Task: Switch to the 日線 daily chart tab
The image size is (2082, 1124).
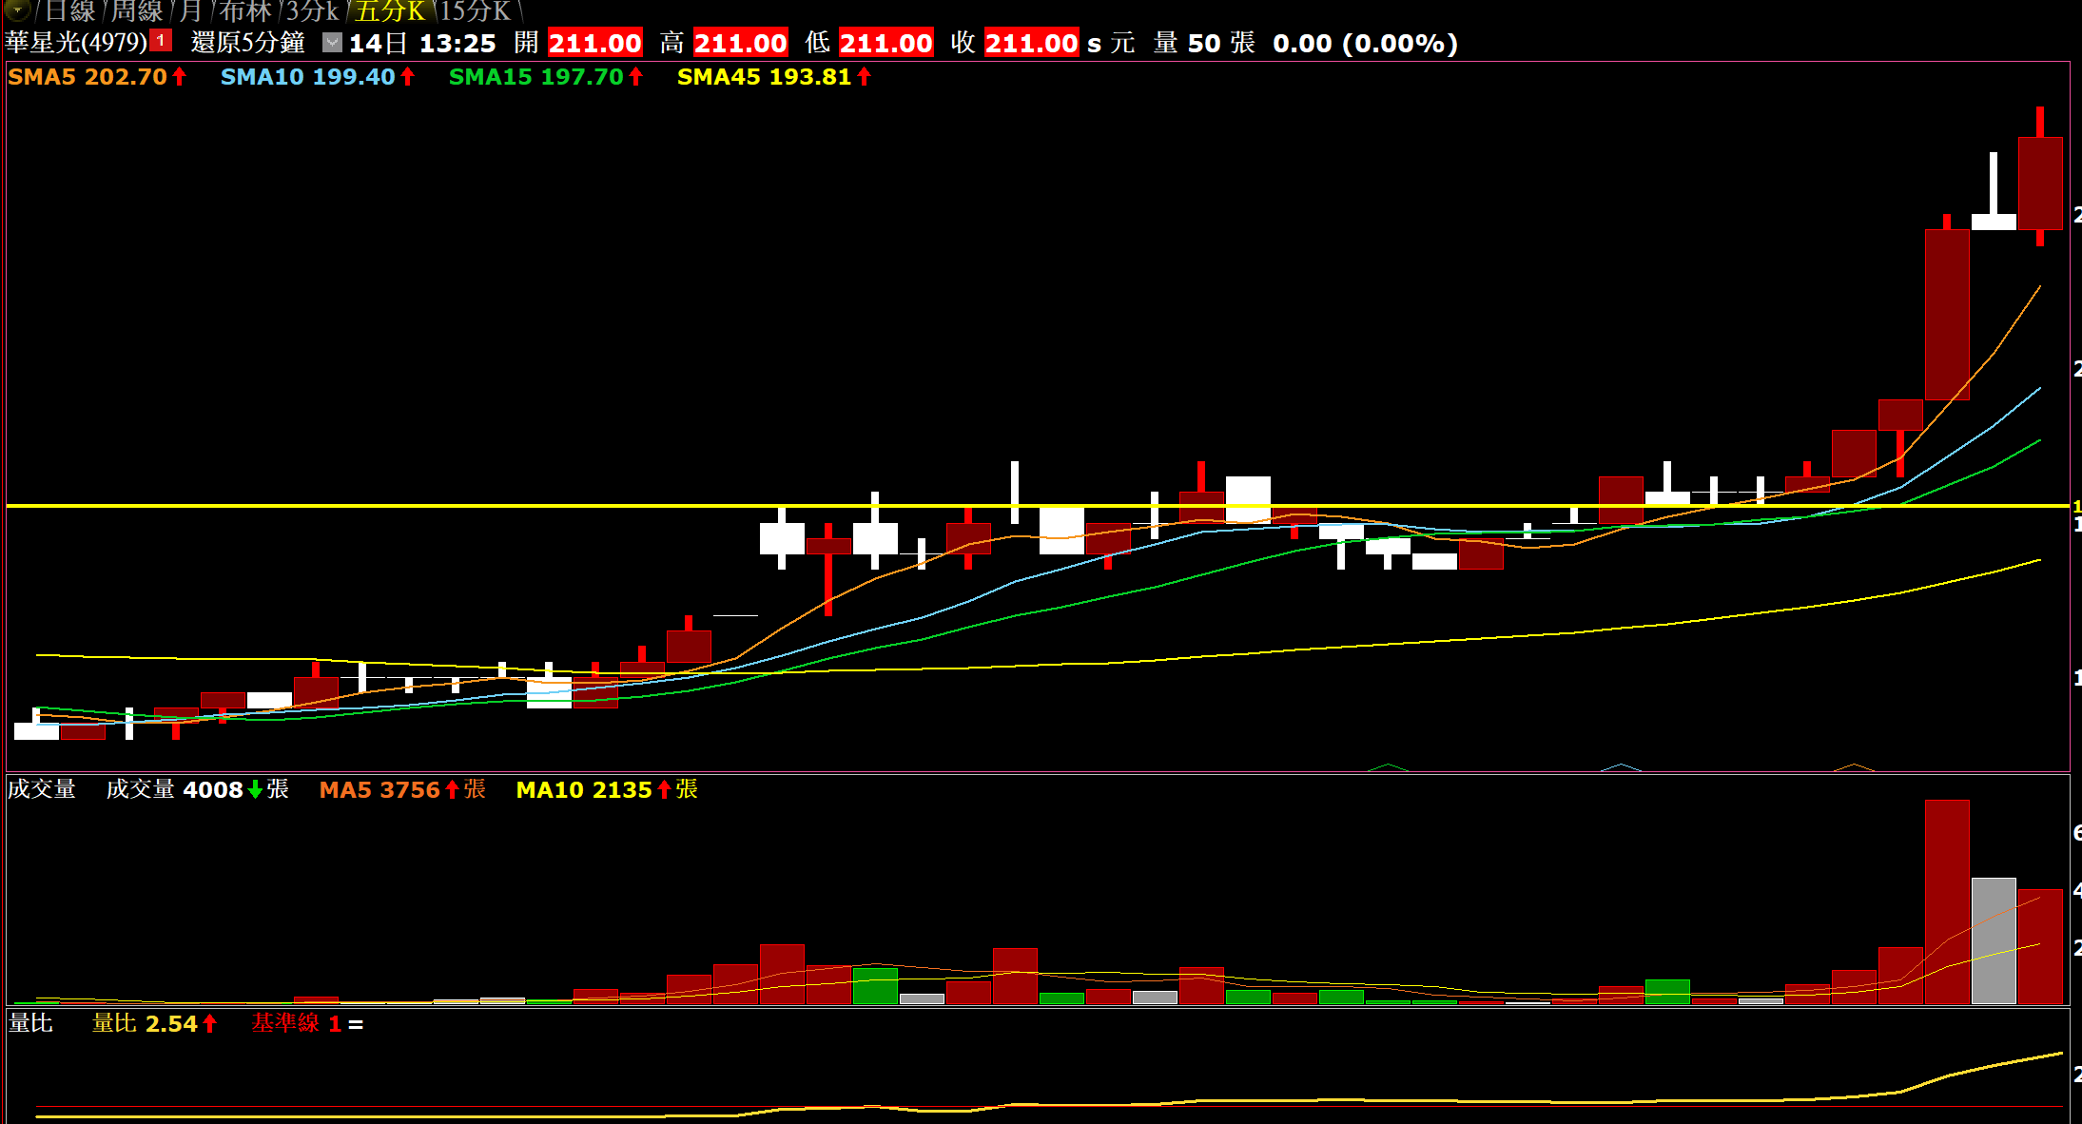Action: point(69,11)
